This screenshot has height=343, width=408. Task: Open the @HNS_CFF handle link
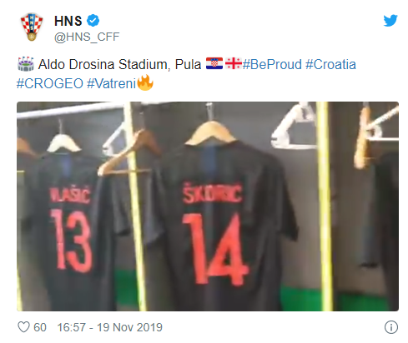(87, 37)
